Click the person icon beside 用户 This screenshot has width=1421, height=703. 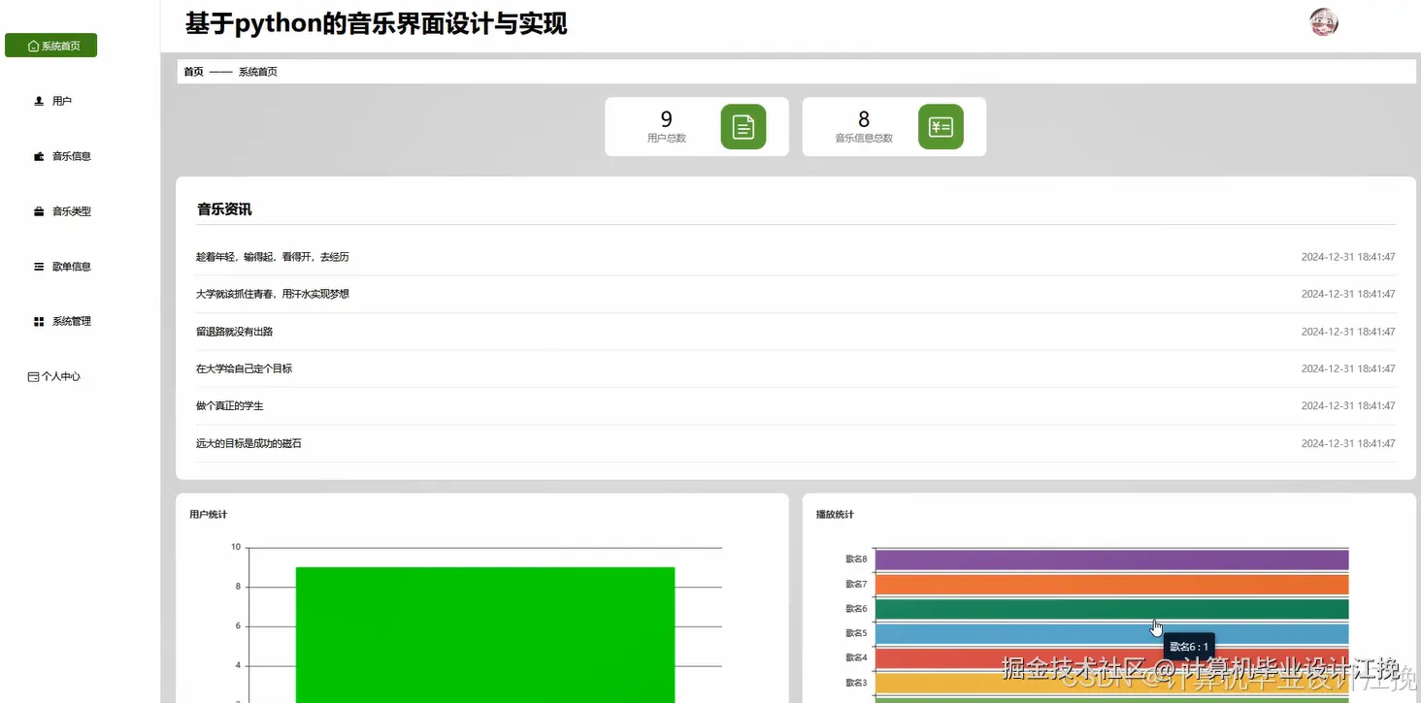[x=37, y=100]
